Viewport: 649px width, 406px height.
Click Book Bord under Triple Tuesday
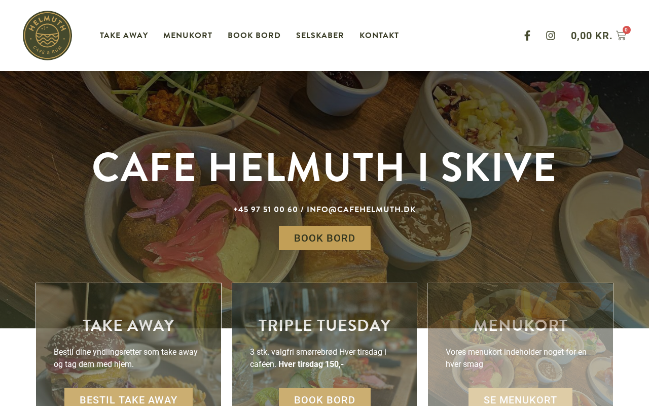(324, 397)
